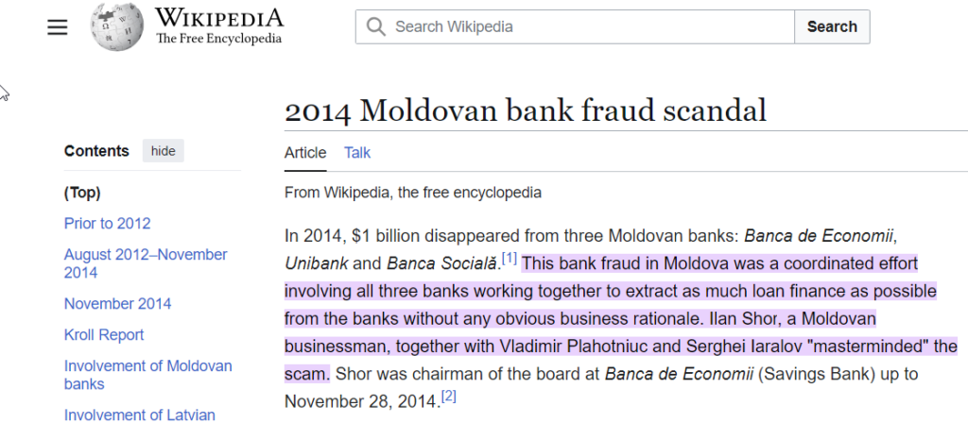Go to Prior to 2012 section
The width and height of the screenshot is (968, 423).
tap(108, 223)
